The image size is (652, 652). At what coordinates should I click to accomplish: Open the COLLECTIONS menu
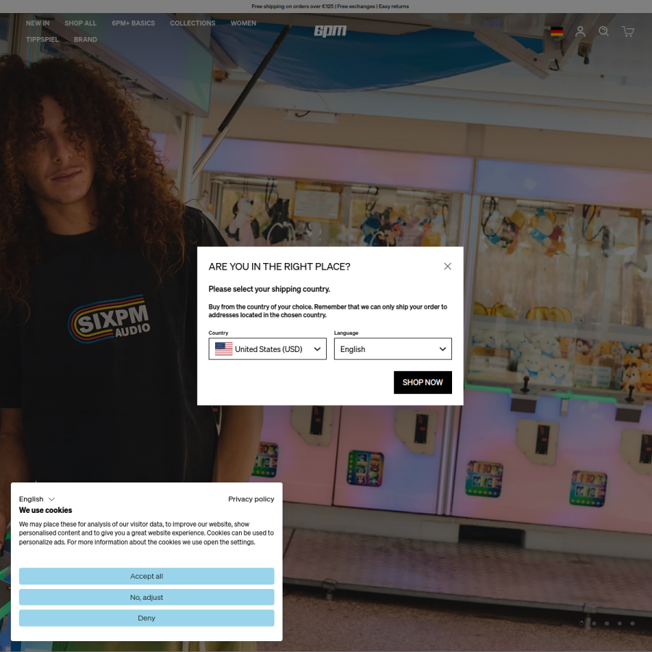click(x=193, y=23)
